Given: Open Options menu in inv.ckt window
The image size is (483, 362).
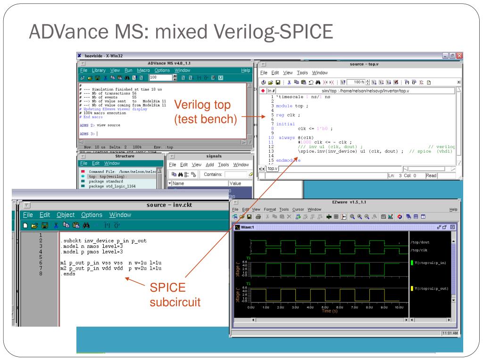Looking at the screenshot, I should tap(92, 215).
